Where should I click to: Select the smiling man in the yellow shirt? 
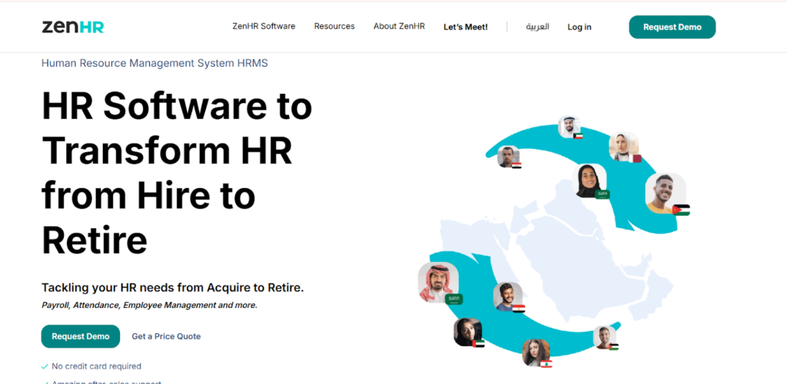coord(664,192)
